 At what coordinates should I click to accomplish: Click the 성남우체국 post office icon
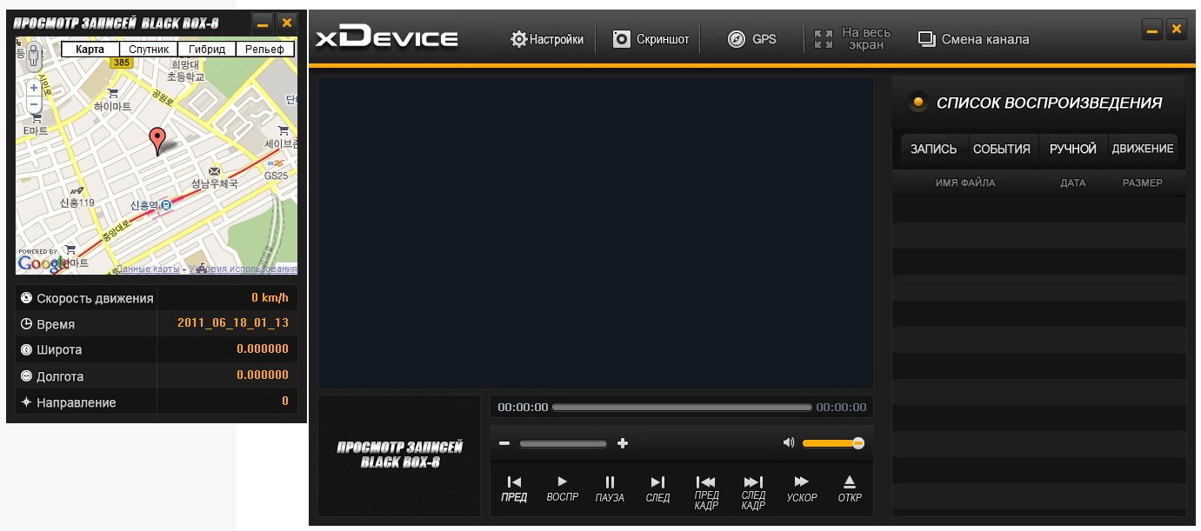pos(214,170)
